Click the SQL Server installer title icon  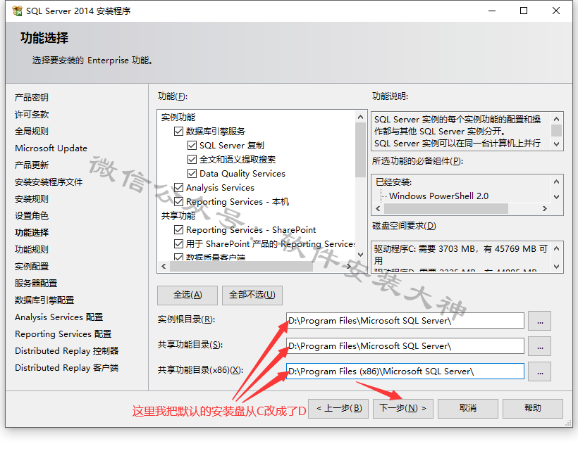tap(17, 11)
